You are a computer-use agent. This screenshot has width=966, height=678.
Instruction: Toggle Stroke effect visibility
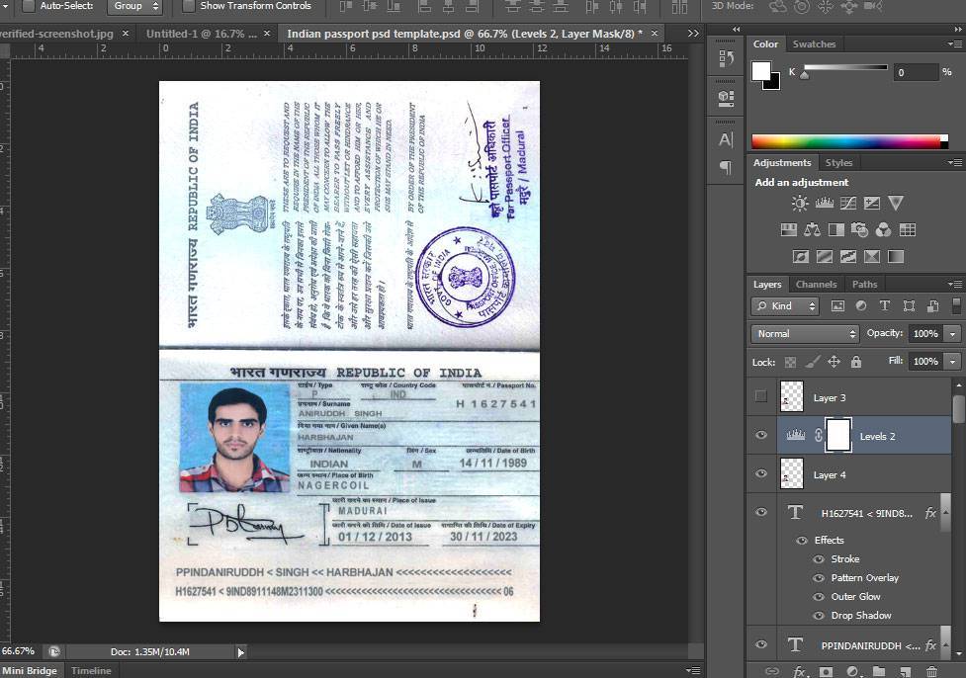[818, 559]
